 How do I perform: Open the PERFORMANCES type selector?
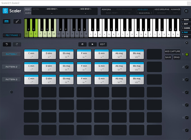[x=124, y=10]
